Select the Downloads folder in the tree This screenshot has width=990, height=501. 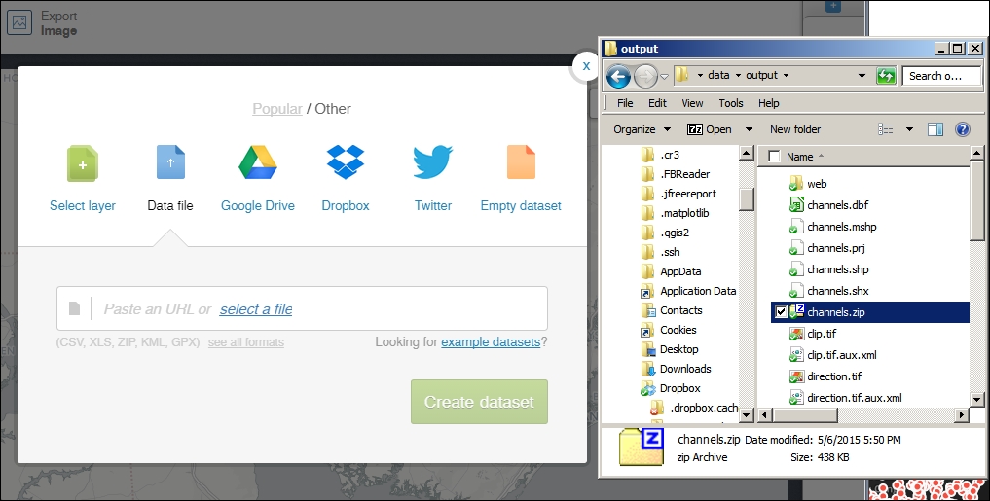676,369
